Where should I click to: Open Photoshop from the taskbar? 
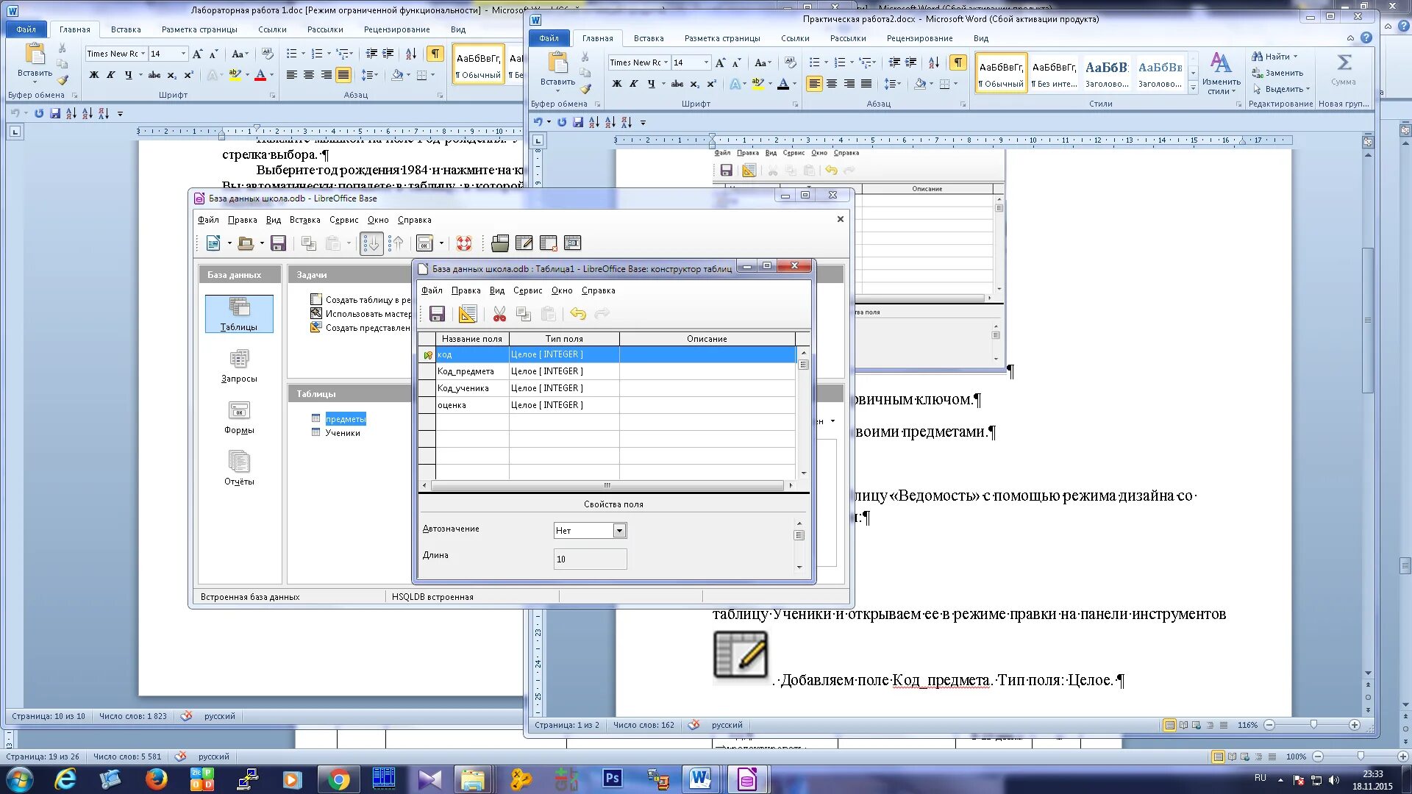point(612,779)
